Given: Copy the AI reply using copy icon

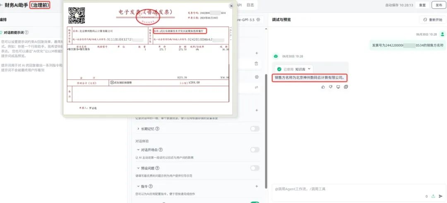Looking at the screenshot, I should pos(346,87).
